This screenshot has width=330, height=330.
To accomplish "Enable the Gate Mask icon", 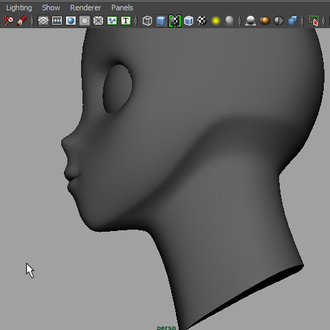I will point(85,21).
